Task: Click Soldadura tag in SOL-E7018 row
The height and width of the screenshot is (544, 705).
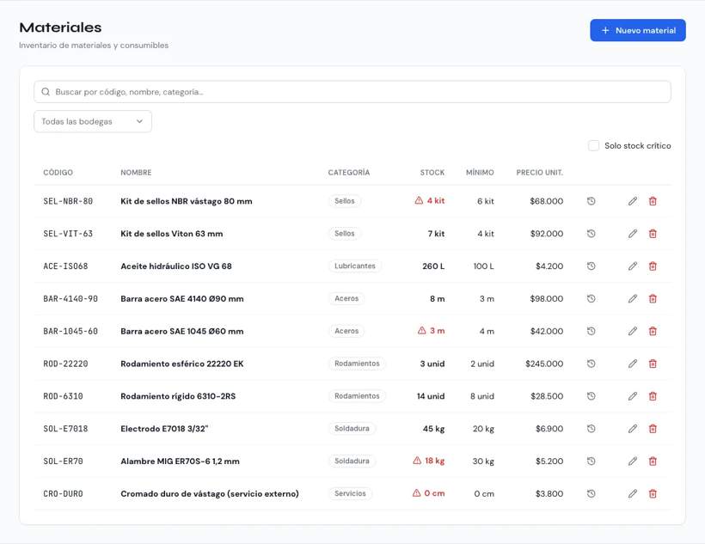Action: [x=352, y=428]
